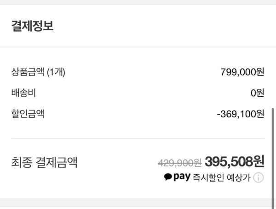Click empty space between 배송비 and 0원
The image size is (276, 209).
(x=138, y=93)
